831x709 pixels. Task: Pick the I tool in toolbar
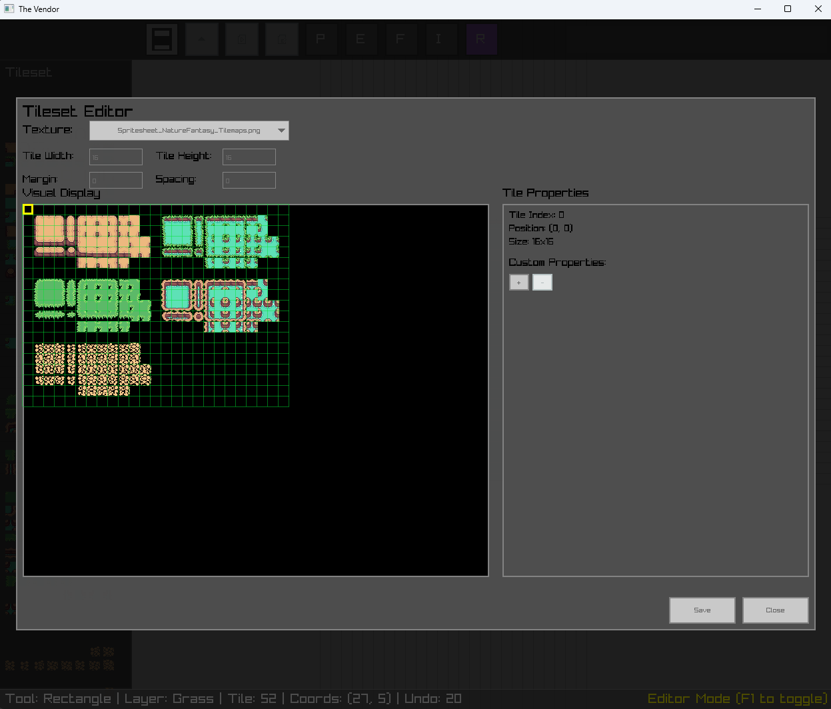(438, 39)
